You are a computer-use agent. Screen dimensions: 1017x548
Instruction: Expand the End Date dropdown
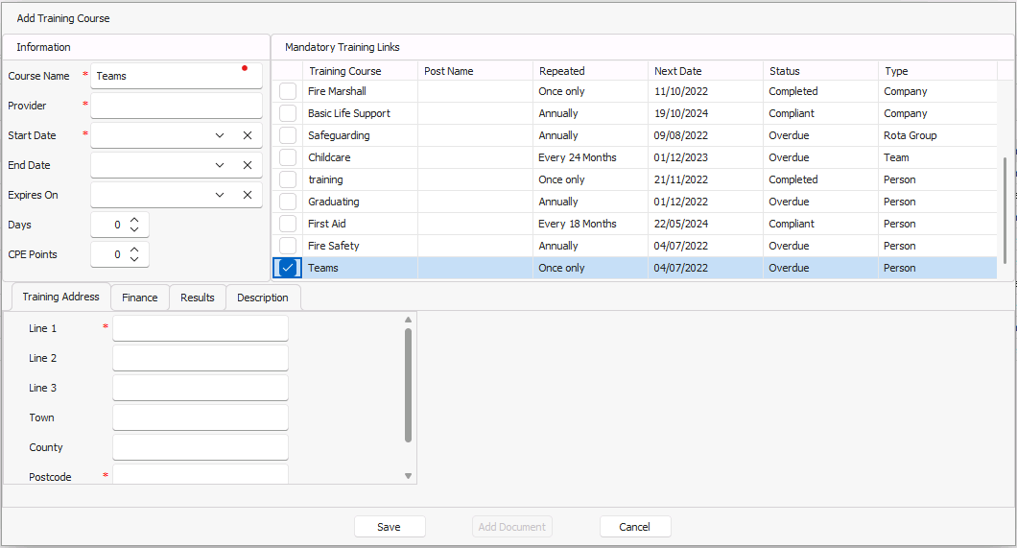[x=220, y=165]
